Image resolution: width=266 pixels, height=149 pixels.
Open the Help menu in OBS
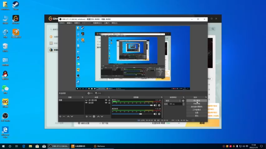(114, 23)
